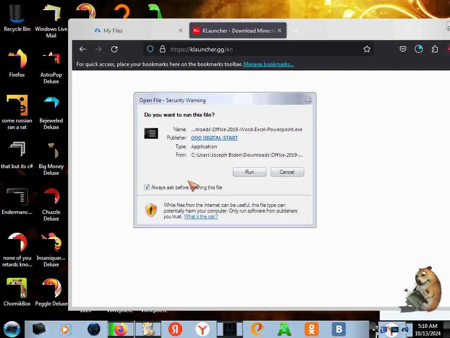Click the taskbar clock showing 5:10 AM
Image resolution: width=450 pixels, height=338 pixels.
click(x=428, y=329)
